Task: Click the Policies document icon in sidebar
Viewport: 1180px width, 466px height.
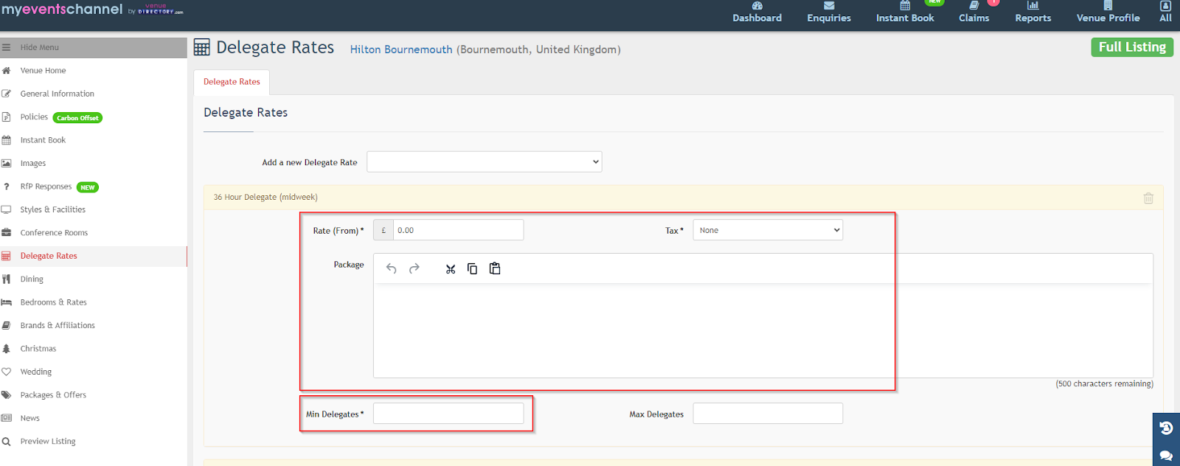Action: 6,117
